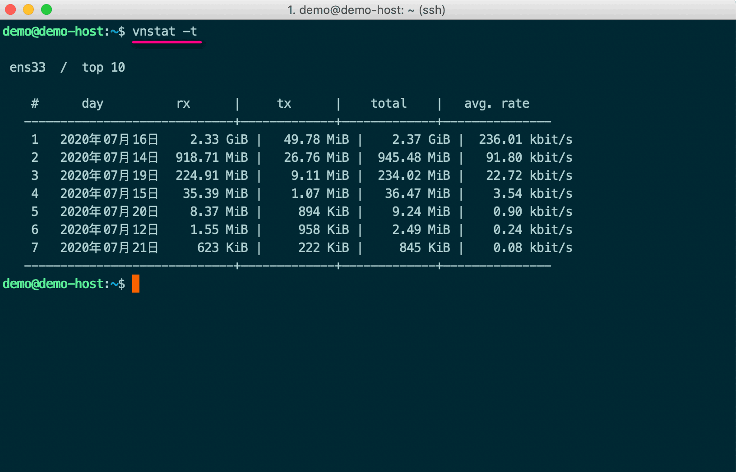Click the yellow minimize window button
Screen dimensions: 736x472
pyautogui.click(x=28, y=9)
